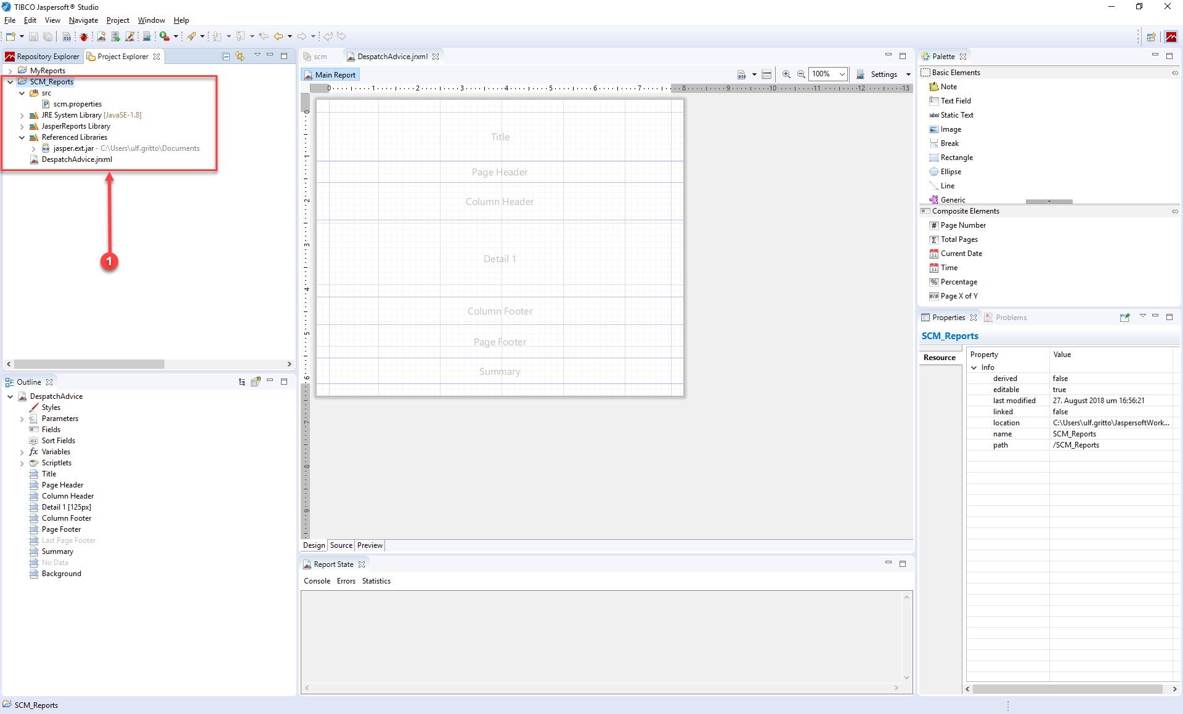The height and width of the screenshot is (714, 1183).
Task: Click the Main Report button
Action: point(330,74)
